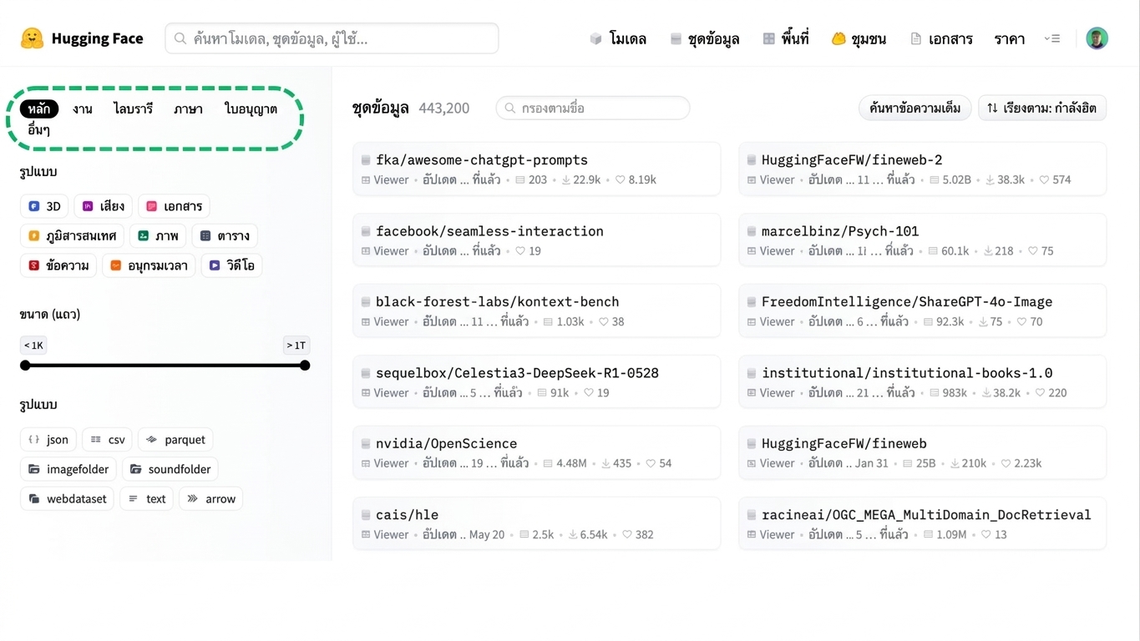Click heart icon on marcelbinz/Psych-101 card

[1032, 250]
